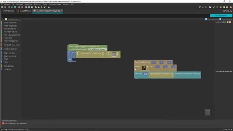Click the if-block gear mutator icon
Image resolution: width=233 pixels, height=131 pixels.
[x=70, y=53]
